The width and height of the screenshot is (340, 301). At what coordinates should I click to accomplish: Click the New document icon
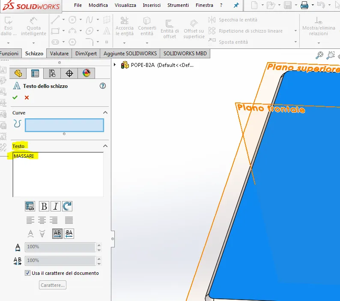tap(254, 5)
